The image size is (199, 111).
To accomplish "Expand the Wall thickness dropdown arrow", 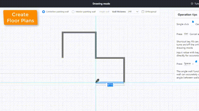I will click(x=137, y=12).
